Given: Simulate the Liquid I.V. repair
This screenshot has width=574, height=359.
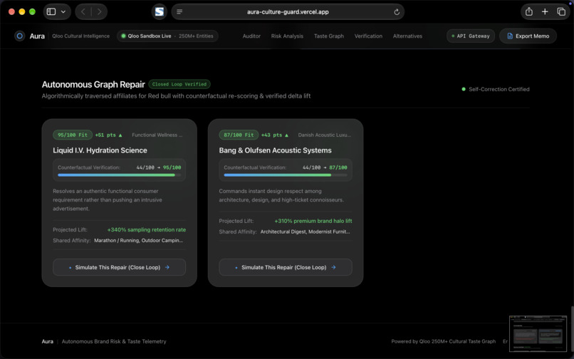Looking at the screenshot, I should click(x=119, y=267).
